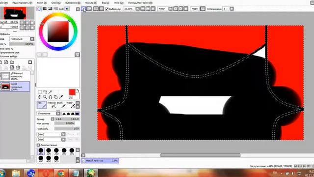The width and height of the screenshot is (314, 177).
Task: Choose the Pen brush tool
Action: pyautogui.click(x=42, y=105)
